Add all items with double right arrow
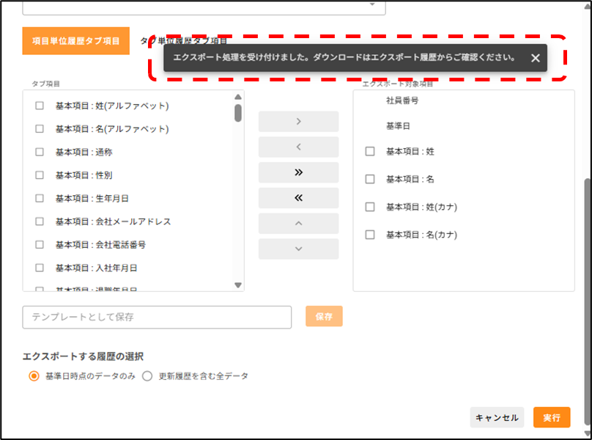The image size is (592, 440). click(x=298, y=173)
